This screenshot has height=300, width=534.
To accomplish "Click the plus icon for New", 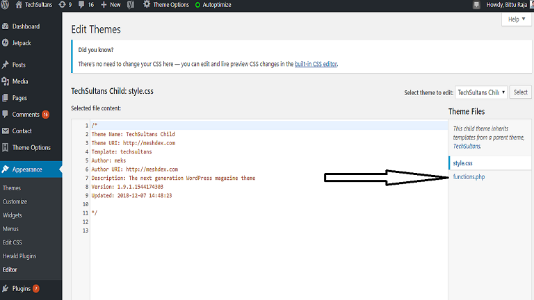I will (x=104, y=5).
